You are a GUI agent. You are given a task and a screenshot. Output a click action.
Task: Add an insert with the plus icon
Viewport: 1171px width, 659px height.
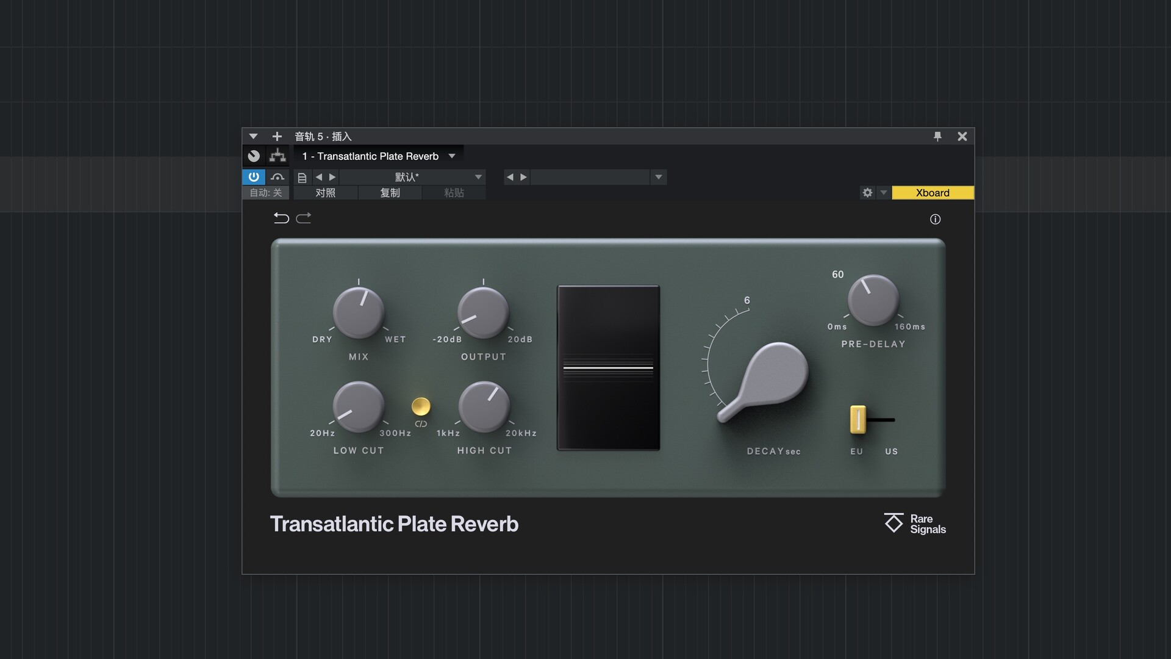pos(277,136)
